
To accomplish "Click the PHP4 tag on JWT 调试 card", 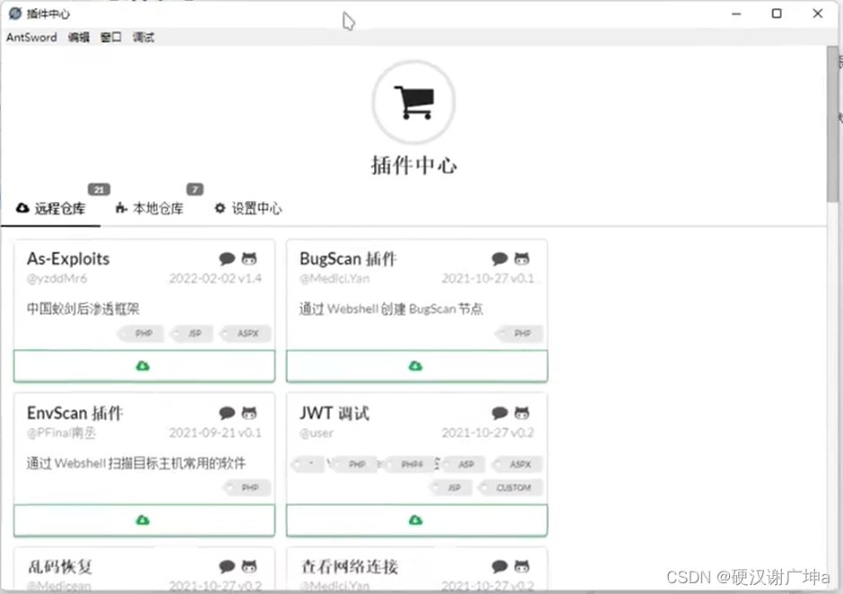I will (410, 464).
